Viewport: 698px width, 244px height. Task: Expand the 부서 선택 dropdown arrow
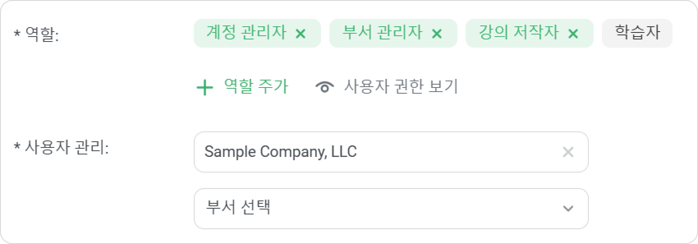(x=568, y=209)
